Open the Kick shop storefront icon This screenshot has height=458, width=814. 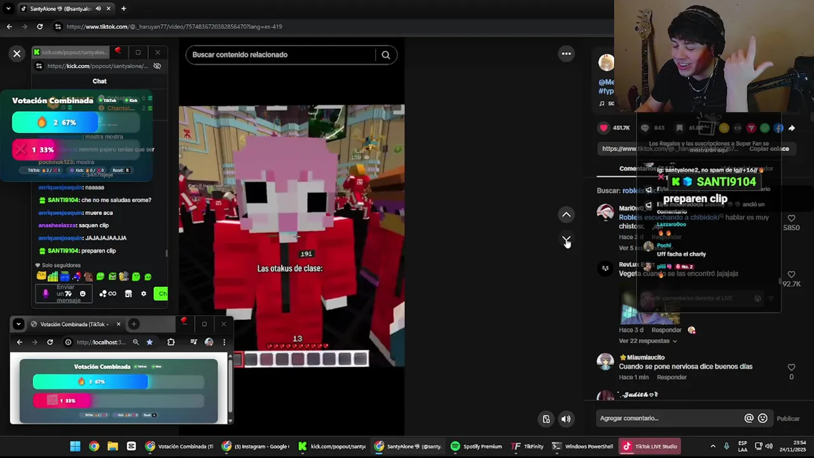tap(128, 293)
